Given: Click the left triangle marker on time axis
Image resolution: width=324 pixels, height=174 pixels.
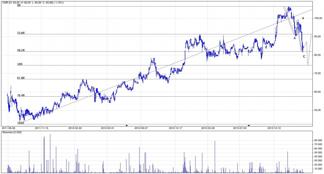Looking at the screenshot, I should coord(126,125).
